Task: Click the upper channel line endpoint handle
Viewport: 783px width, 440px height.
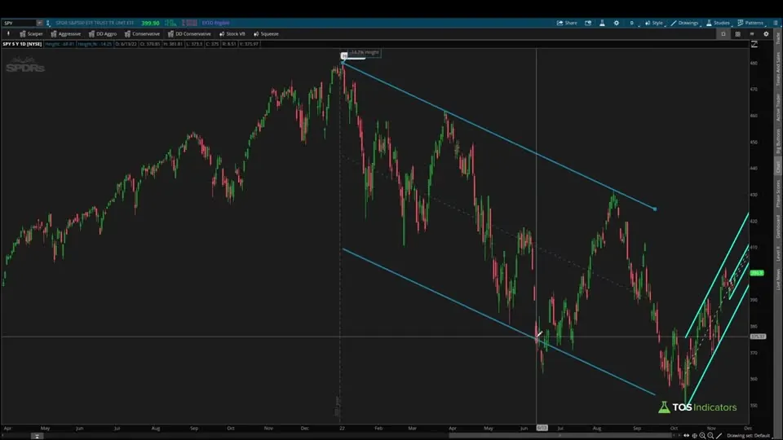Action: 655,209
